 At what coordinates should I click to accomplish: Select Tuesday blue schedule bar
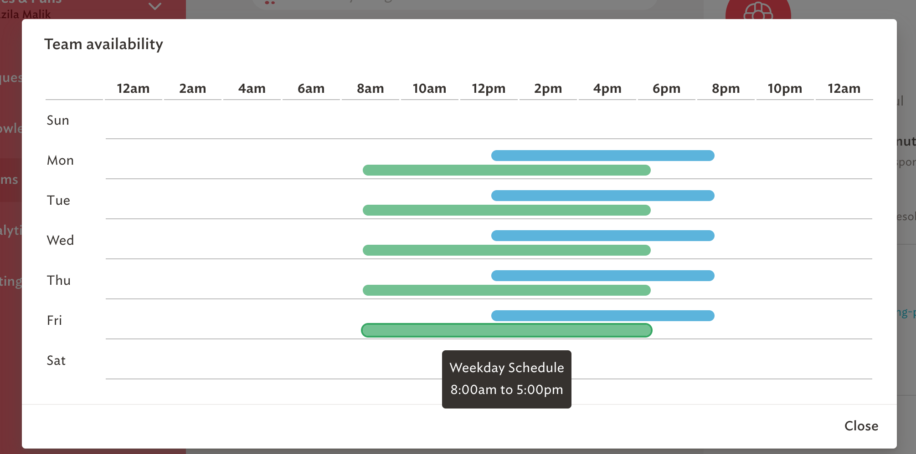(x=602, y=196)
